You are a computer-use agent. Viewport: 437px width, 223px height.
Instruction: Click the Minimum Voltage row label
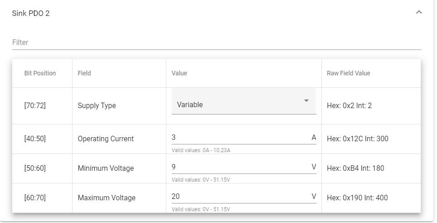pyautogui.click(x=106, y=168)
